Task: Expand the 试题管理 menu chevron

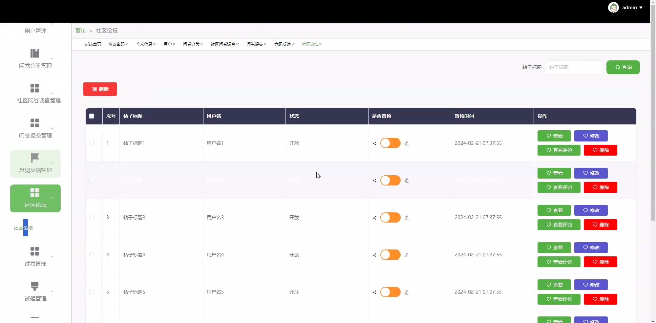Action: (52, 292)
